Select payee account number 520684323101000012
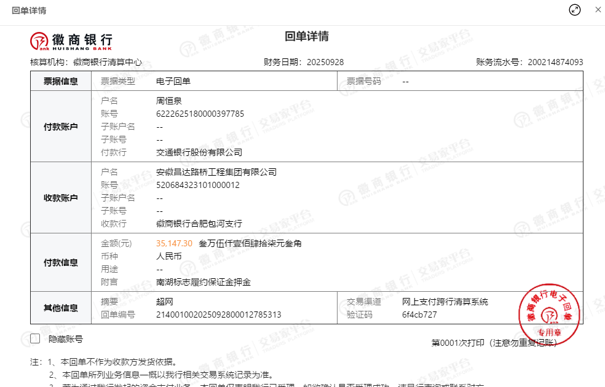 pos(197,185)
